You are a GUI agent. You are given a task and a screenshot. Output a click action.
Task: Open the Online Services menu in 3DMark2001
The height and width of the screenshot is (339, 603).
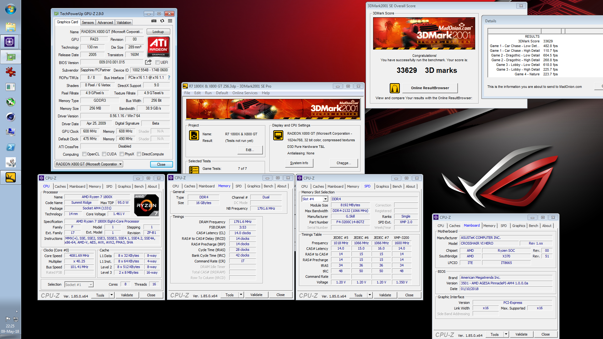pos(245,93)
